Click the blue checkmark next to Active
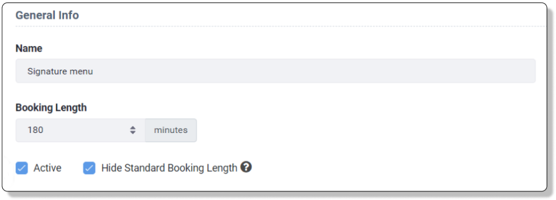The image size is (556, 200). (x=22, y=168)
